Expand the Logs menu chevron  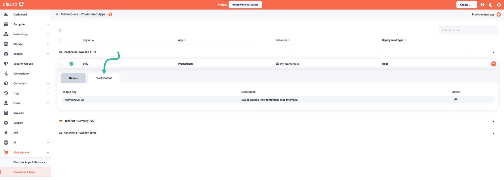pos(48,93)
